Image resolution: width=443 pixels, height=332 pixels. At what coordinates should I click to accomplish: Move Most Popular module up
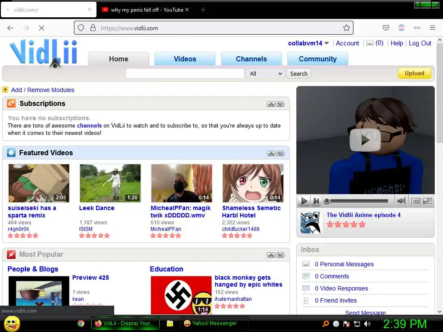tap(271, 255)
